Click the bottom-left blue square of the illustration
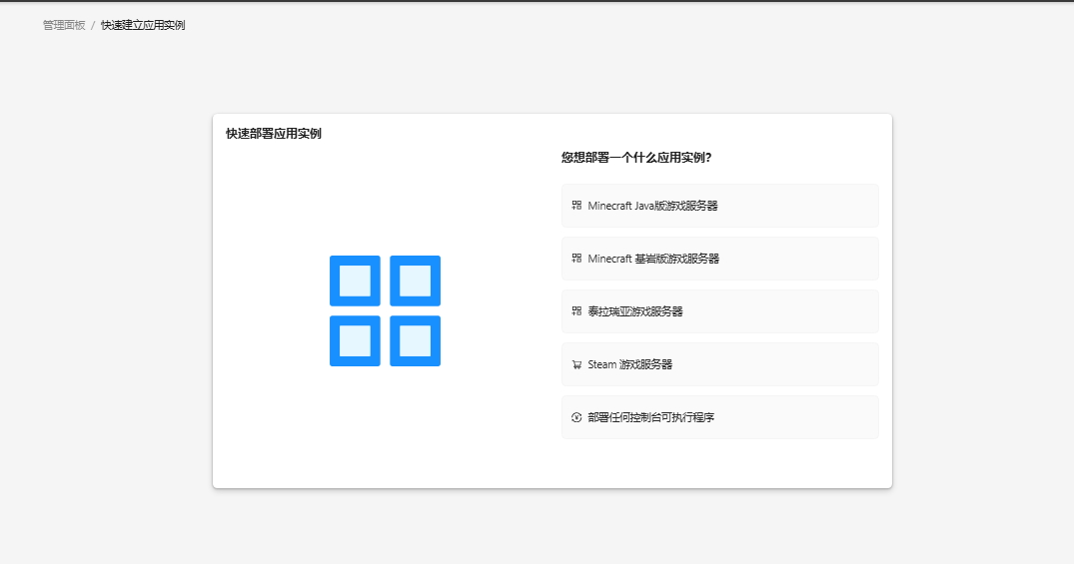This screenshot has height=564, width=1074. (355, 340)
